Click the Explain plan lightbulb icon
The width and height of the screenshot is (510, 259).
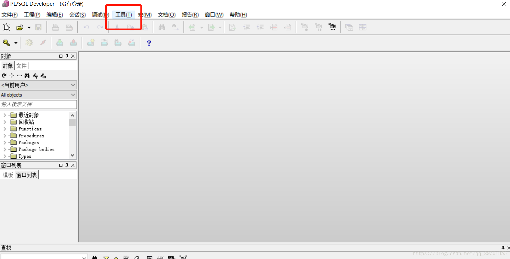91,43
